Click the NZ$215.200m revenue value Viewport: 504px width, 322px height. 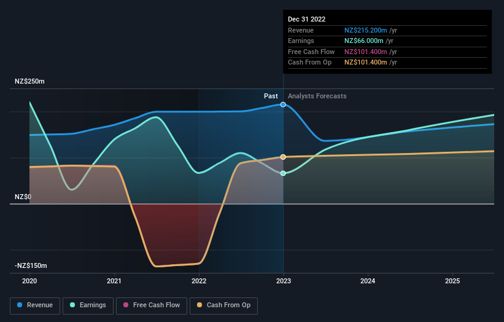click(x=366, y=30)
